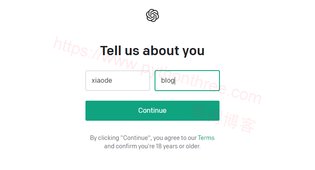Click the quoted "Continue" word in disclaimer
Image resolution: width=315 pixels, height=170 pixels.
point(136,138)
